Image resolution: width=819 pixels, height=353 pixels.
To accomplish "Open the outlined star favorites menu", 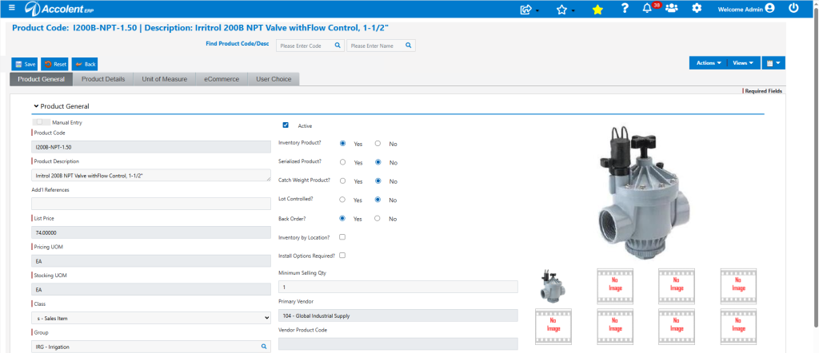I will (562, 10).
